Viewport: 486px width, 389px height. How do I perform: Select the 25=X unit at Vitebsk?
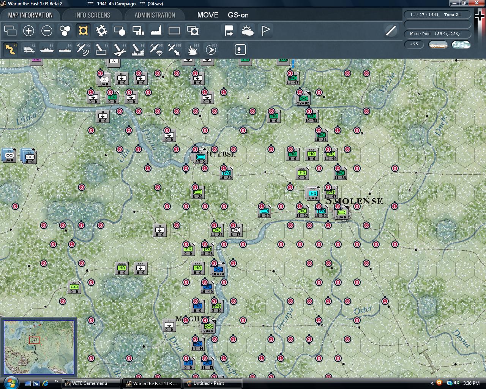tap(200, 158)
